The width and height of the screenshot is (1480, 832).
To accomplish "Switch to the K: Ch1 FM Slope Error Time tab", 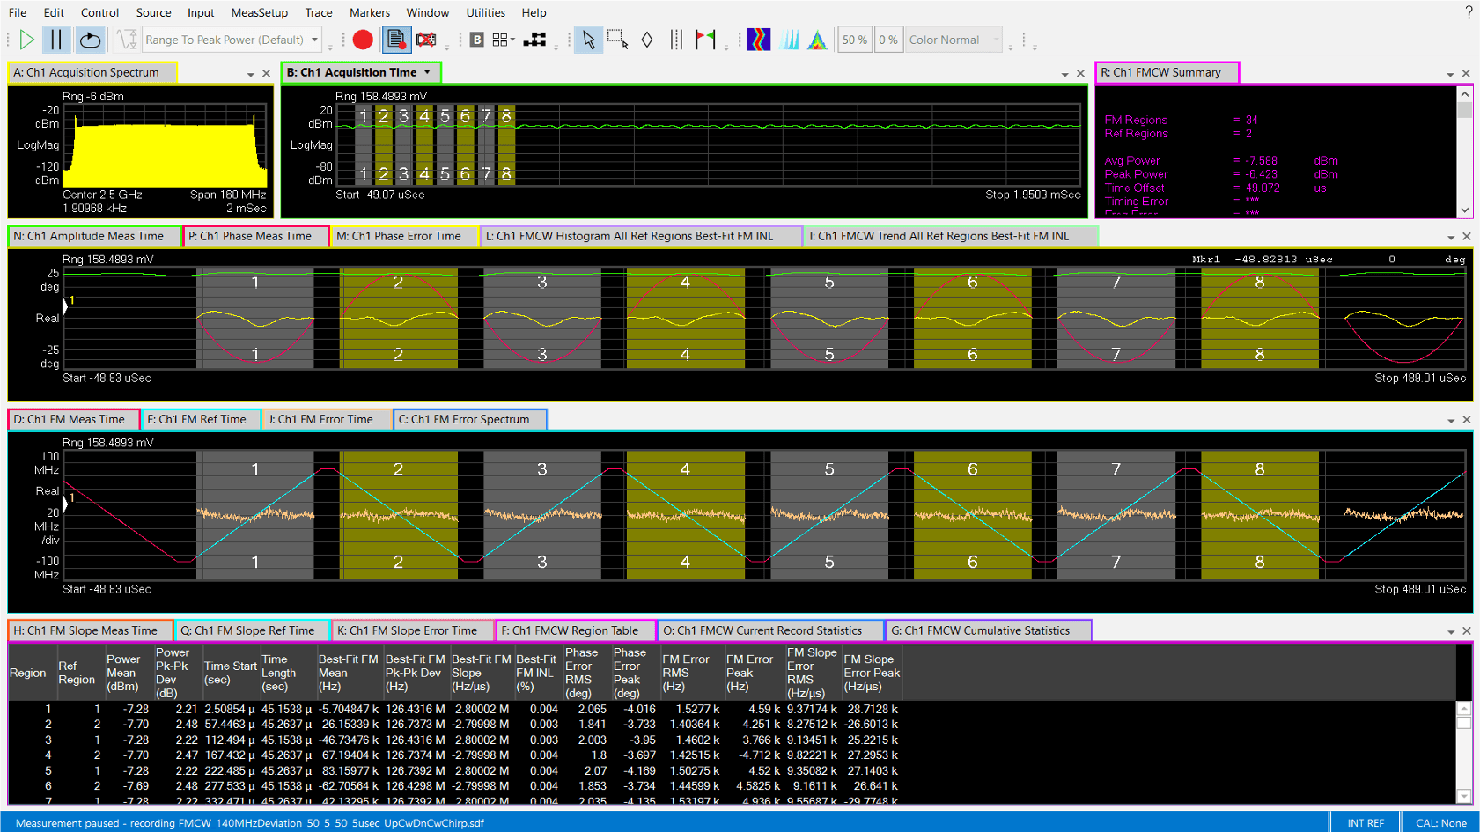I will pyautogui.click(x=412, y=630).
